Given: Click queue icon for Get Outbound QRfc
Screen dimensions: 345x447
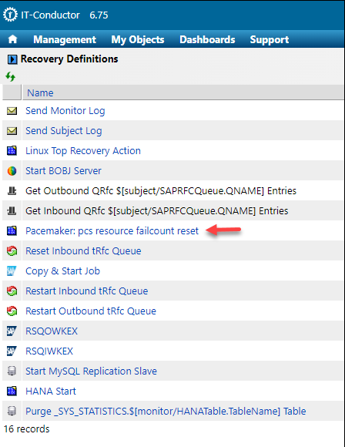Looking at the screenshot, I should 12,190.
